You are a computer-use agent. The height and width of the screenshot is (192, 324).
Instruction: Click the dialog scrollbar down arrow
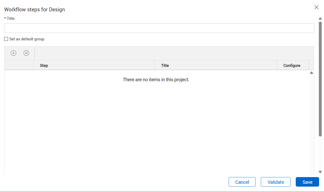[x=320, y=172]
